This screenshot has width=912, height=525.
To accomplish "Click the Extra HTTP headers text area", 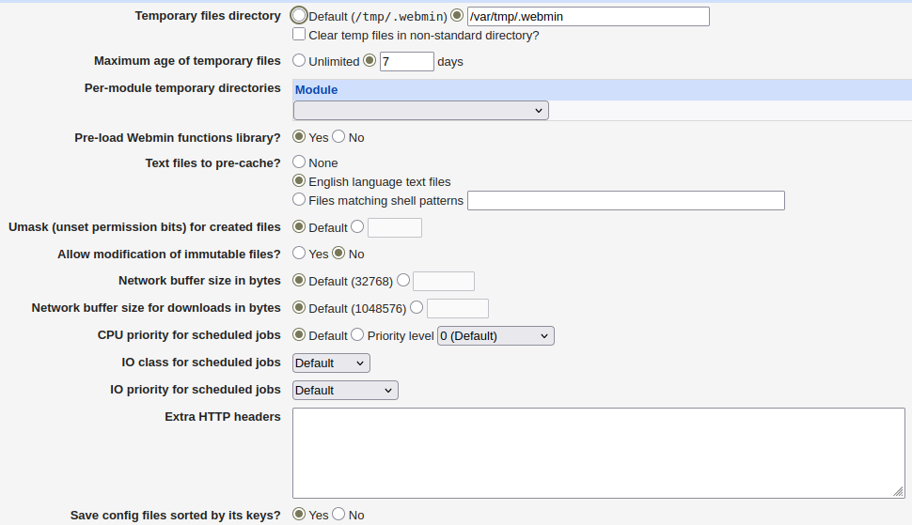I will click(599, 453).
